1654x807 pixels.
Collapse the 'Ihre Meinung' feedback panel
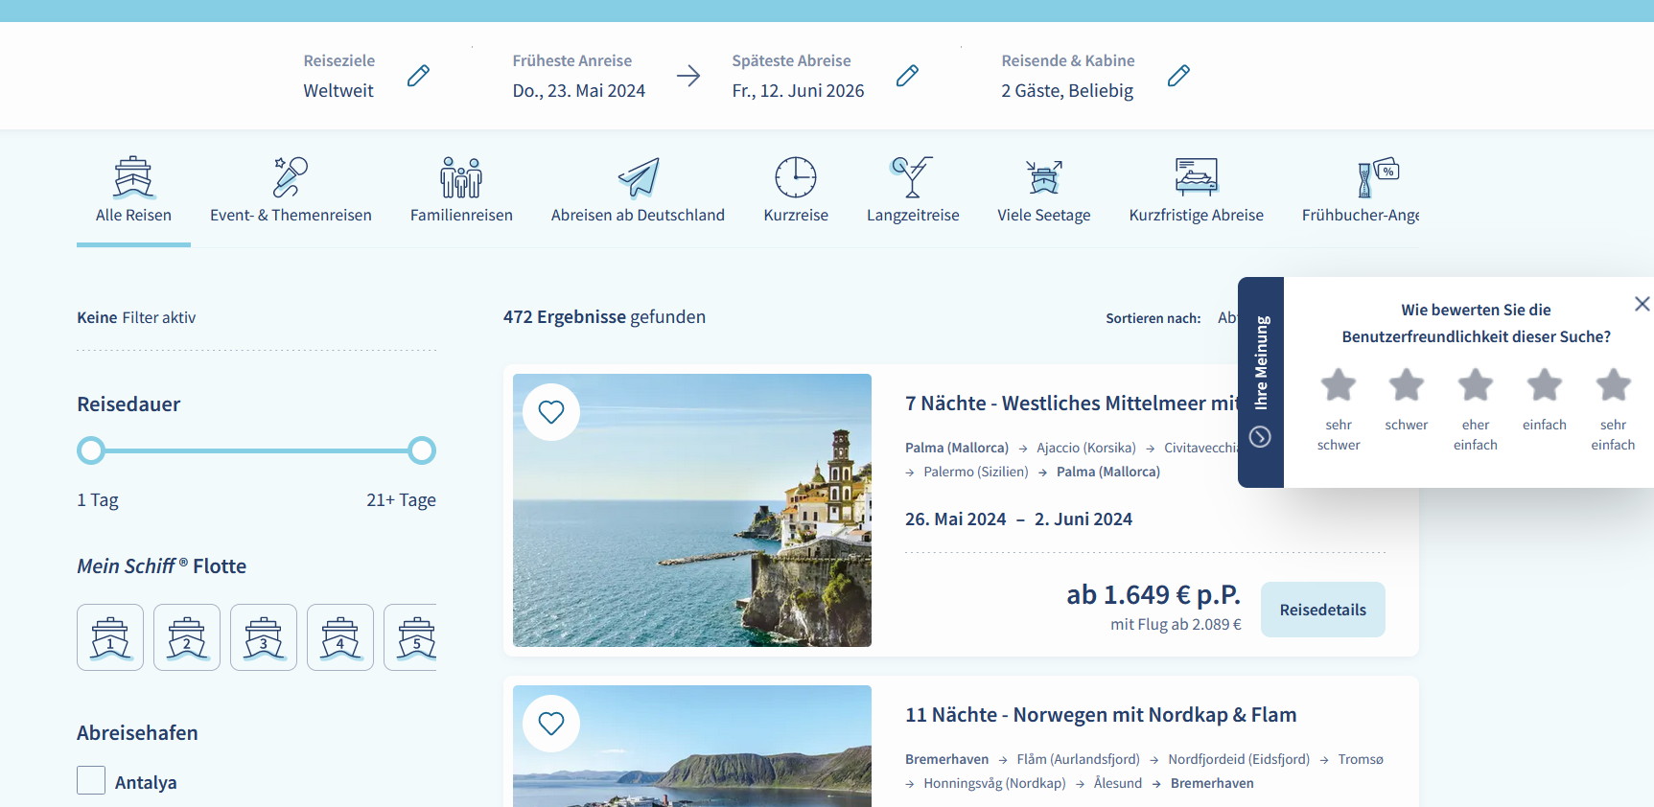point(1260,437)
